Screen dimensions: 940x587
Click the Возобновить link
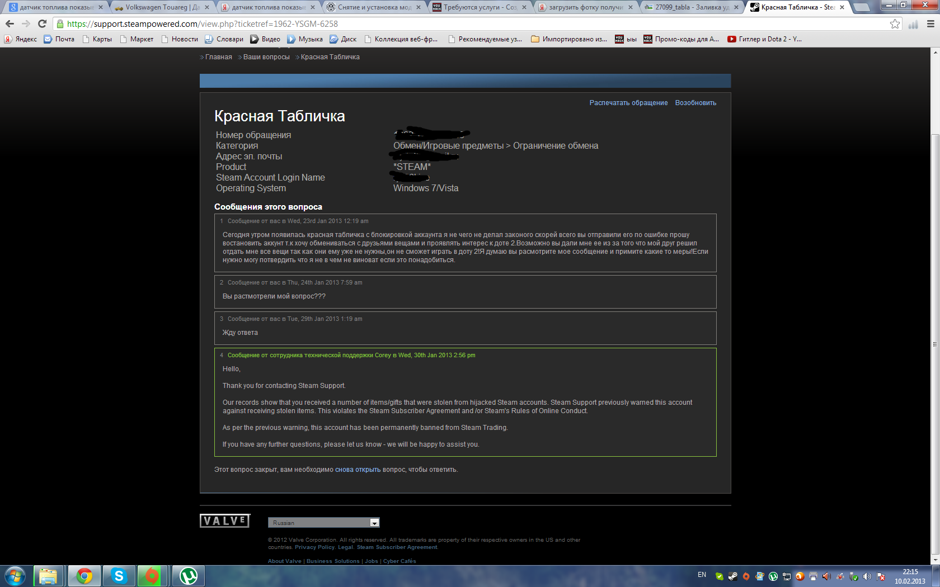[x=695, y=103]
